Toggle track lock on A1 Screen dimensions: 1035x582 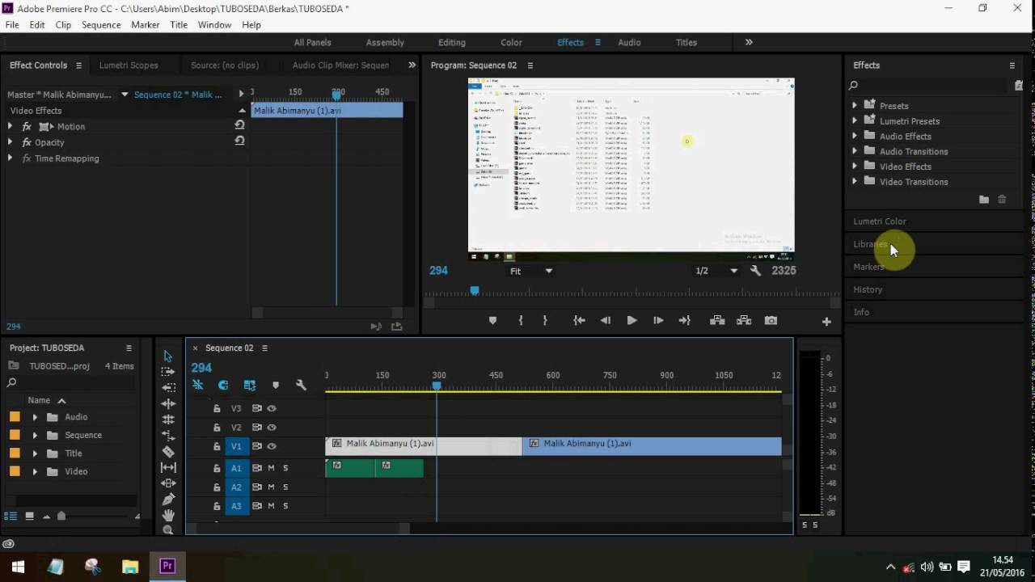click(x=217, y=468)
